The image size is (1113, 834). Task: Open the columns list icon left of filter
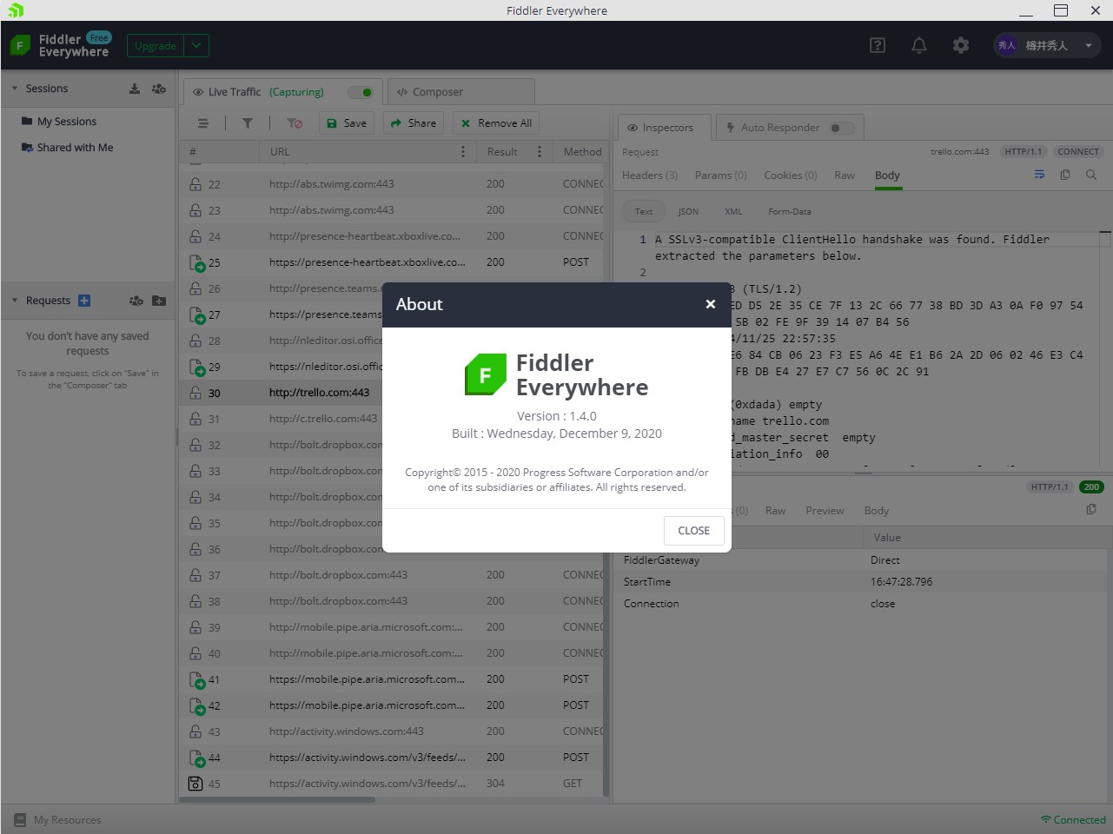202,122
